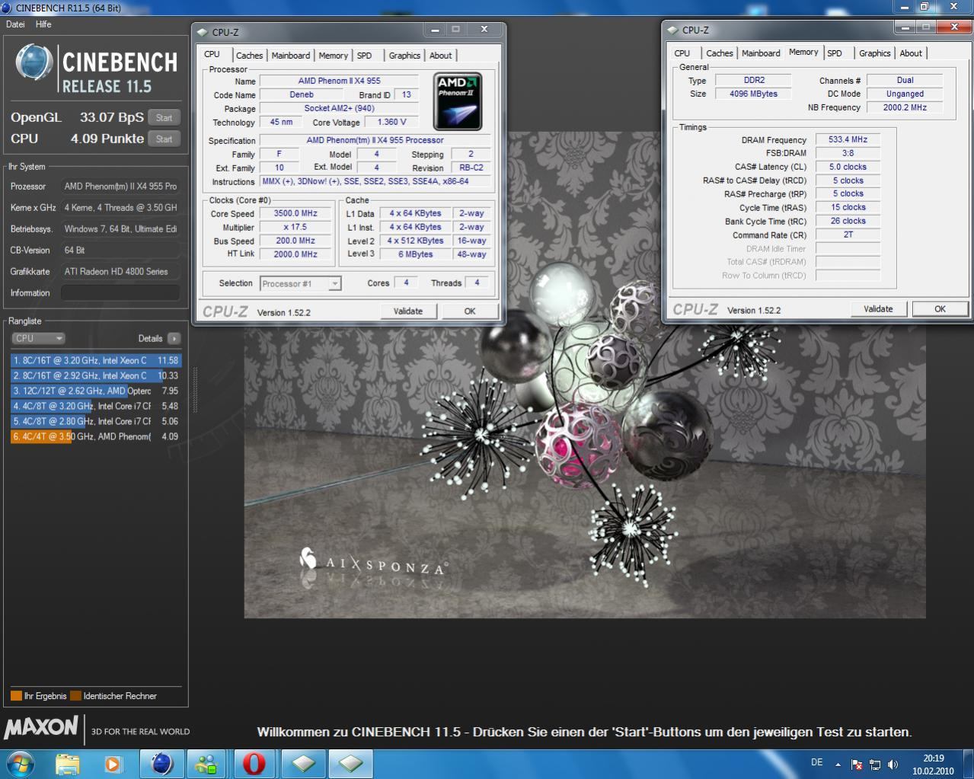
Task: Open Caches tab in right CPU-Z
Action: (x=720, y=53)
